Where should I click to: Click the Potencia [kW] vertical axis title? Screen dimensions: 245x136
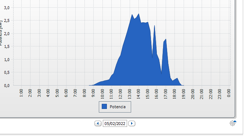1,33
